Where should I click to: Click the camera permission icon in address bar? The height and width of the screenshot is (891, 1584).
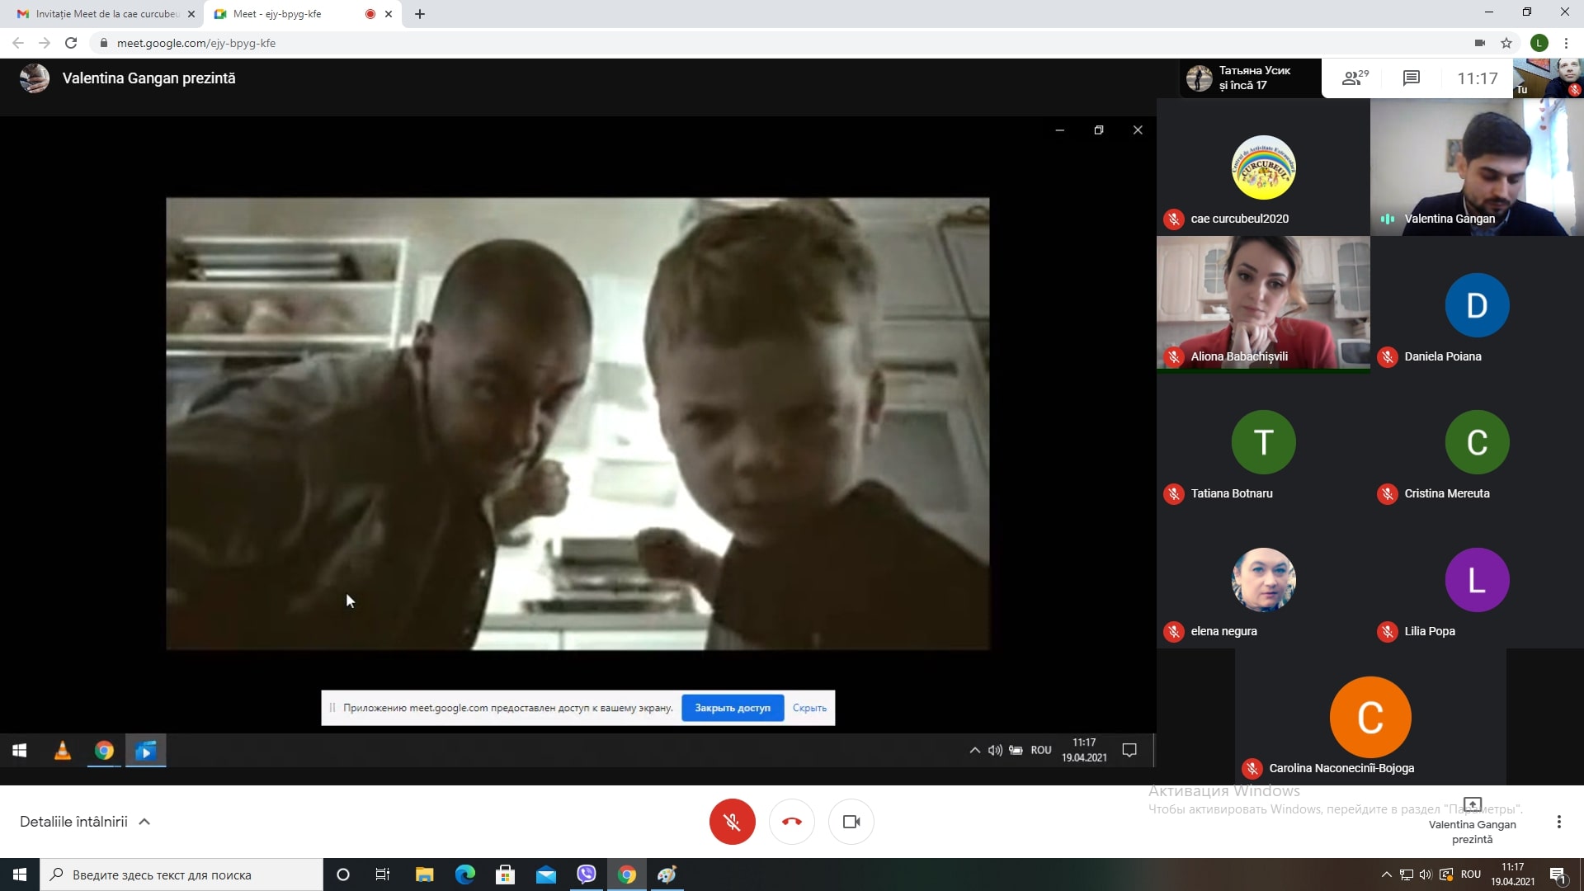tap(1480, 43)
